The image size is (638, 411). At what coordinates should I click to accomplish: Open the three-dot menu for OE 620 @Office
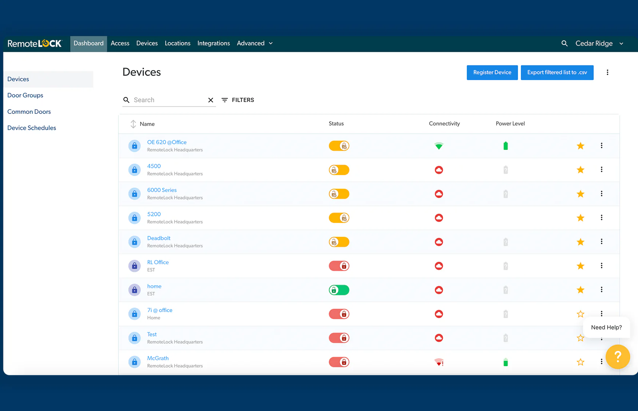[601, 145]
